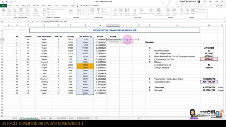Click Insert Function fx button
Screen dimensions: 226x127
pos(37,21)
